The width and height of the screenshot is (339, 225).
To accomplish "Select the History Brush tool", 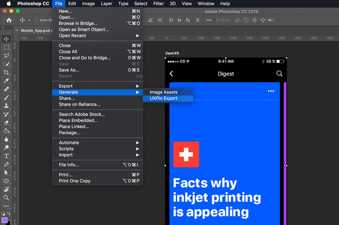I will click(6, 114).
